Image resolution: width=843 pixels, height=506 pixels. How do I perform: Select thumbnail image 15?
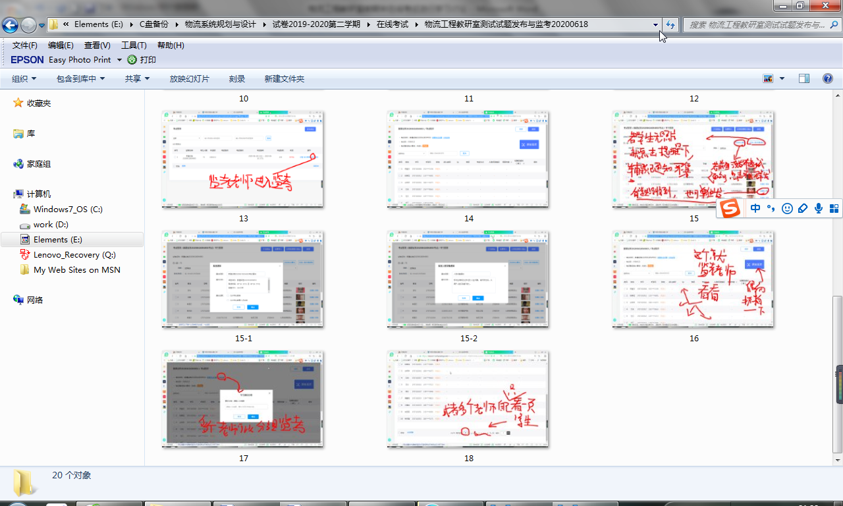click(693, 159)
